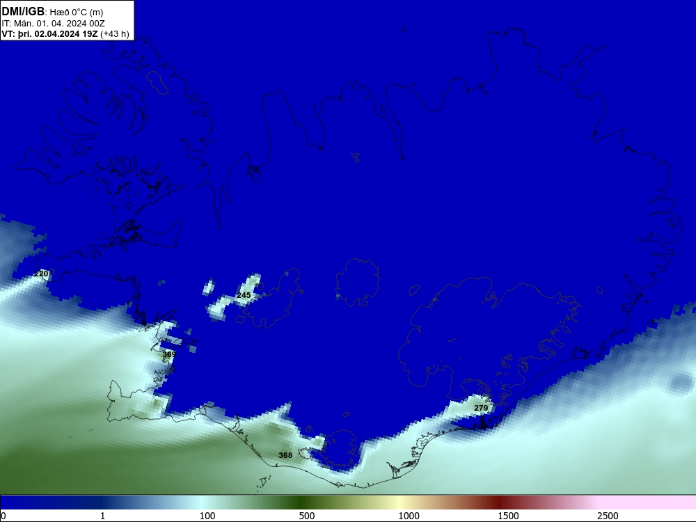
Task: Click the color scale bar above the 1000 tick
Action: pyautogui.click(x=409, y=503)
